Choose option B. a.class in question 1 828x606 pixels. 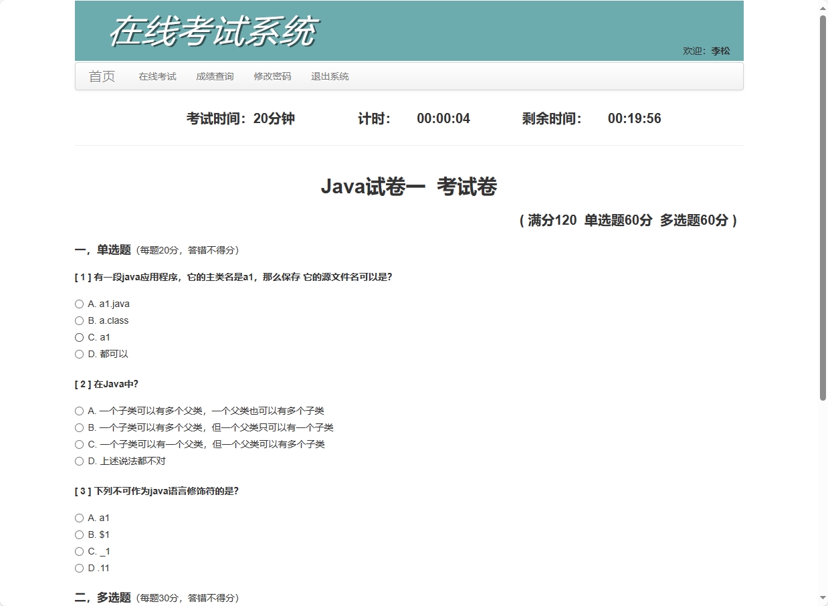pyautogui.click(x=79, y=321)
